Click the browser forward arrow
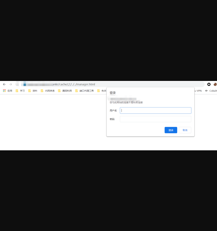 click(x=10, y=84)
